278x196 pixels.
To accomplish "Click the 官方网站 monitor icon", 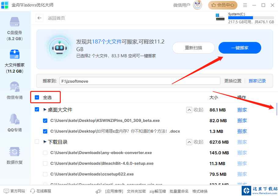I will click(6, 191).
